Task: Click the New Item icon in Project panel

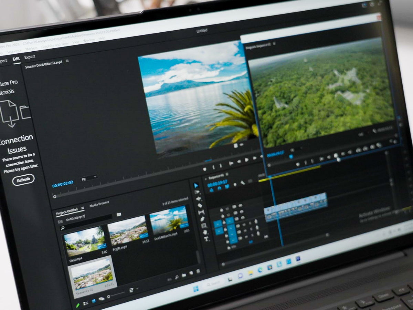Action: click(191, 273)
